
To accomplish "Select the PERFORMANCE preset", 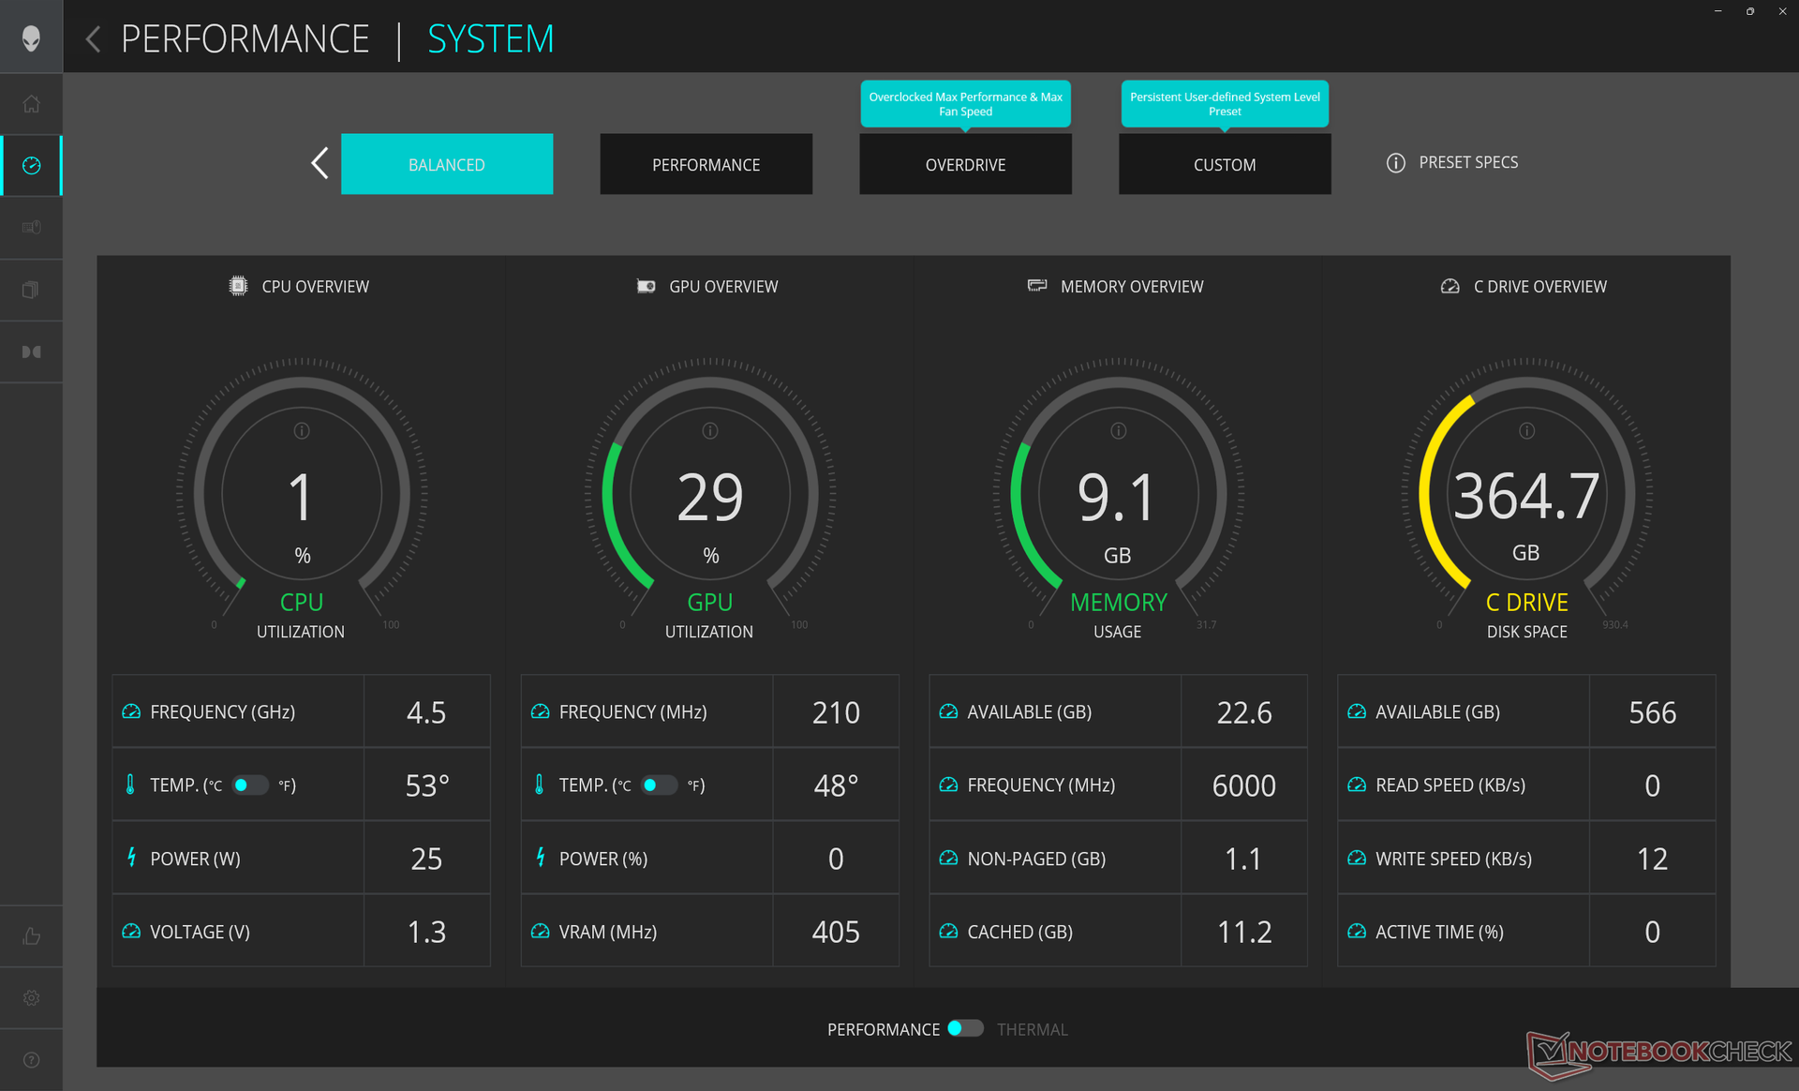I will click(706, 165).
